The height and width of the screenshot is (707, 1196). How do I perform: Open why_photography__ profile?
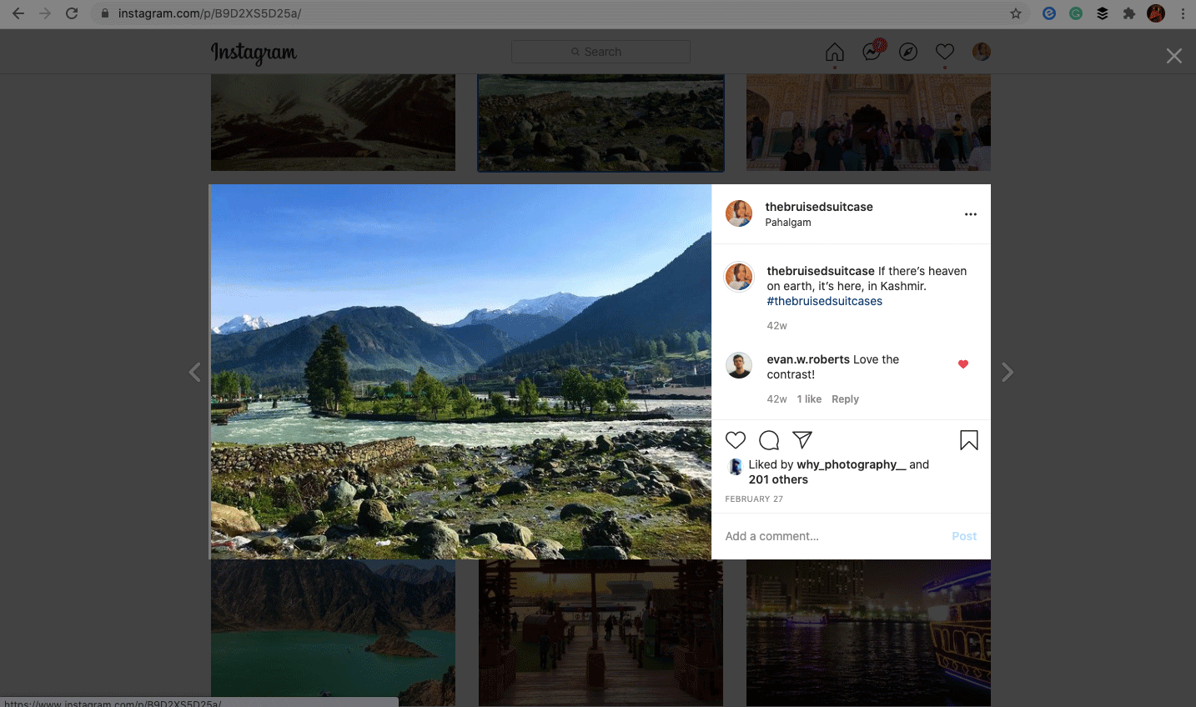click(852, 464)
